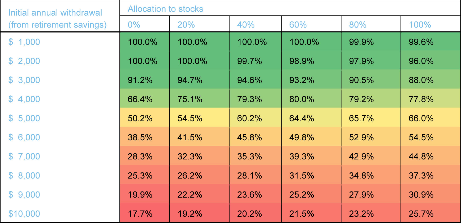
Task: Click the $ 1,000 withdrawal row label
Action: tap(24, 42)
